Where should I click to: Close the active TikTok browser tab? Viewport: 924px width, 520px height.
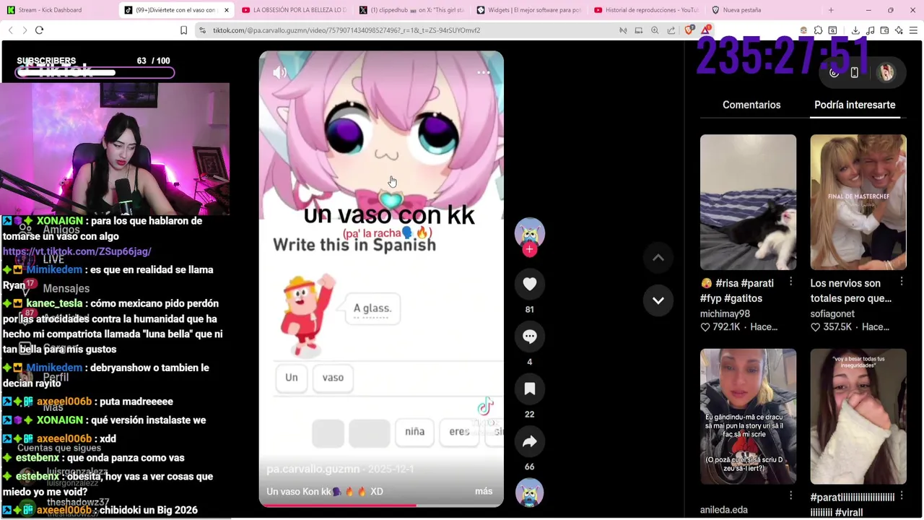pyautogui.click(x=227, y=10)
